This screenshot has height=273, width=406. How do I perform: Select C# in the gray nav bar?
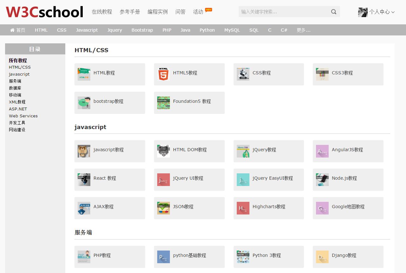284,30
